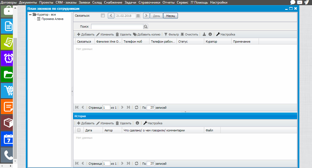Click Изменить in call plan toolbar
The width and height of the screenshot is (312, 168).
point(105,34)
